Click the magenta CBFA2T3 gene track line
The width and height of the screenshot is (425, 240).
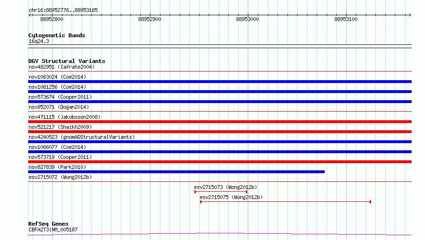click(x=220, y=234)
